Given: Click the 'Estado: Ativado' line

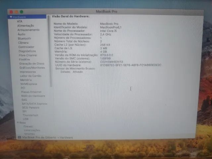Looking at the screenshot, I should [x=72, y=72].
